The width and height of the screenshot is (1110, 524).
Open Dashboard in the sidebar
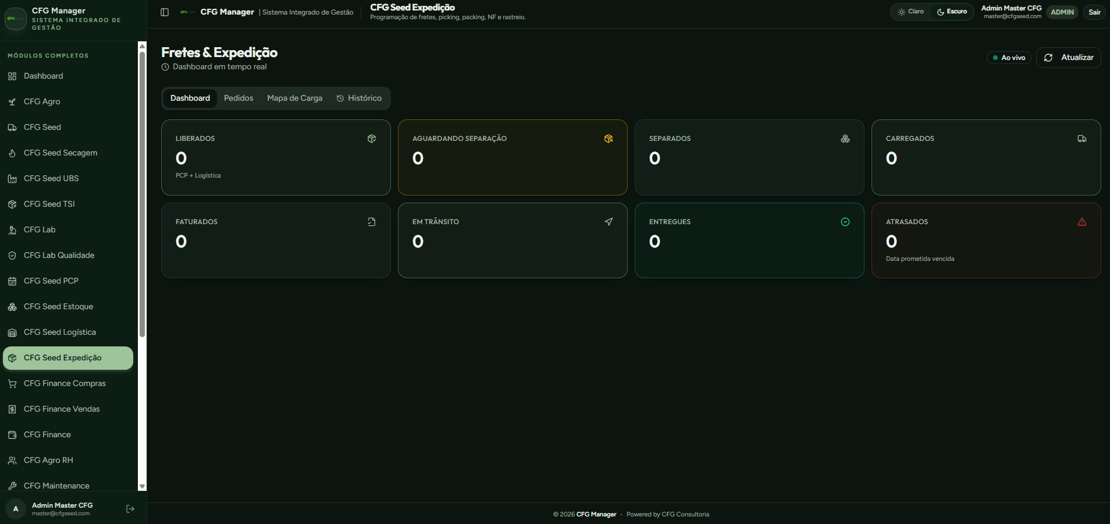(x=68, y=76)
